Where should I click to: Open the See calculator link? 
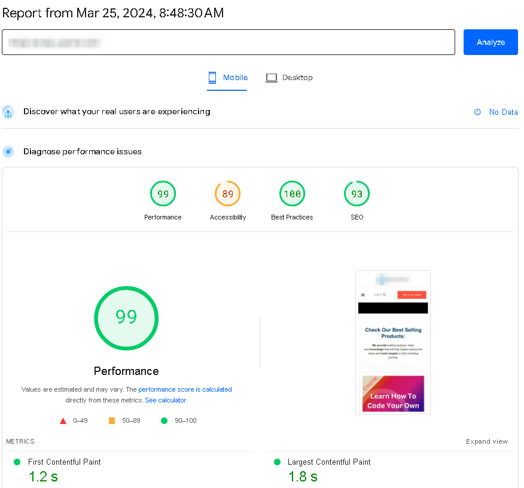tap(166, 400)
